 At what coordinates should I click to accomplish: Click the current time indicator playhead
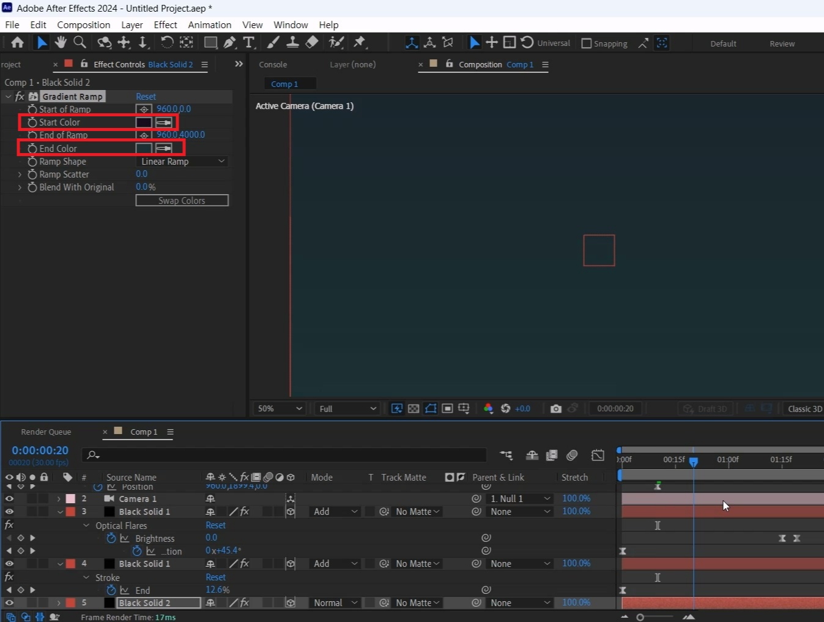coord(693,462)
